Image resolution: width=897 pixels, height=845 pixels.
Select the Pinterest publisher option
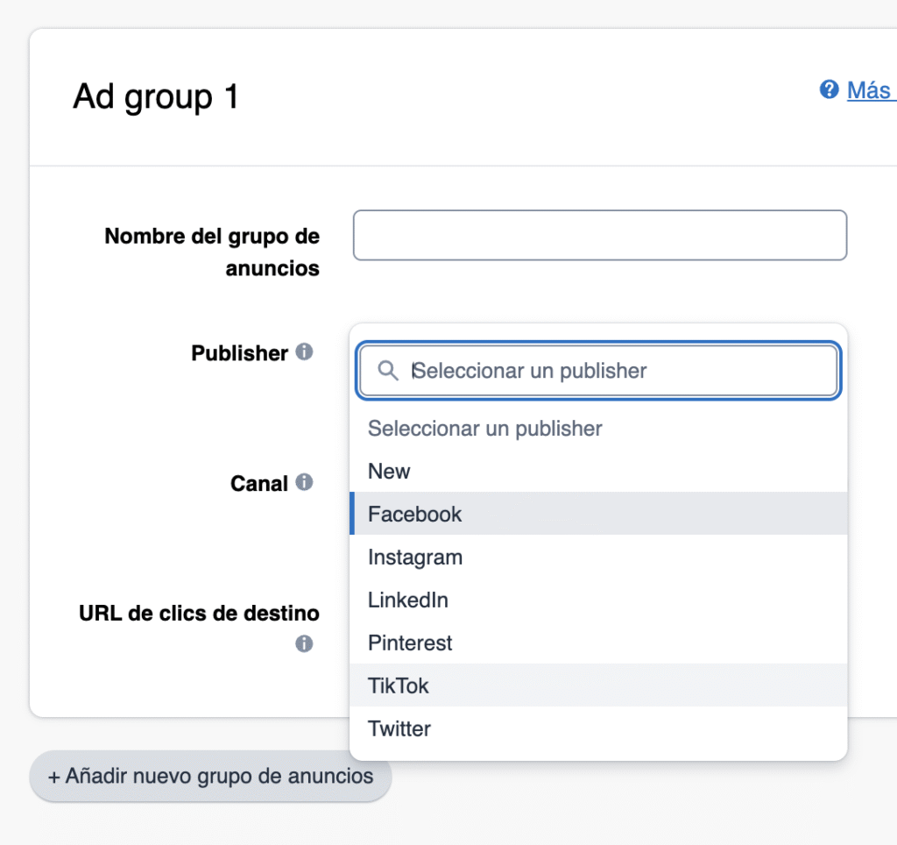410,643
